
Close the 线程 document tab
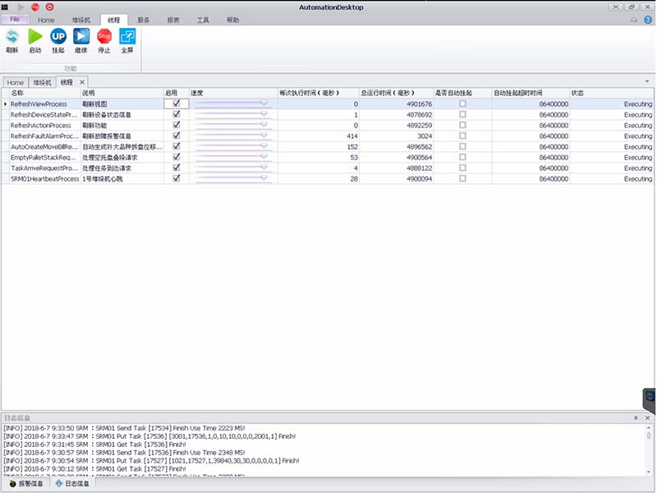tap(82, 83)
